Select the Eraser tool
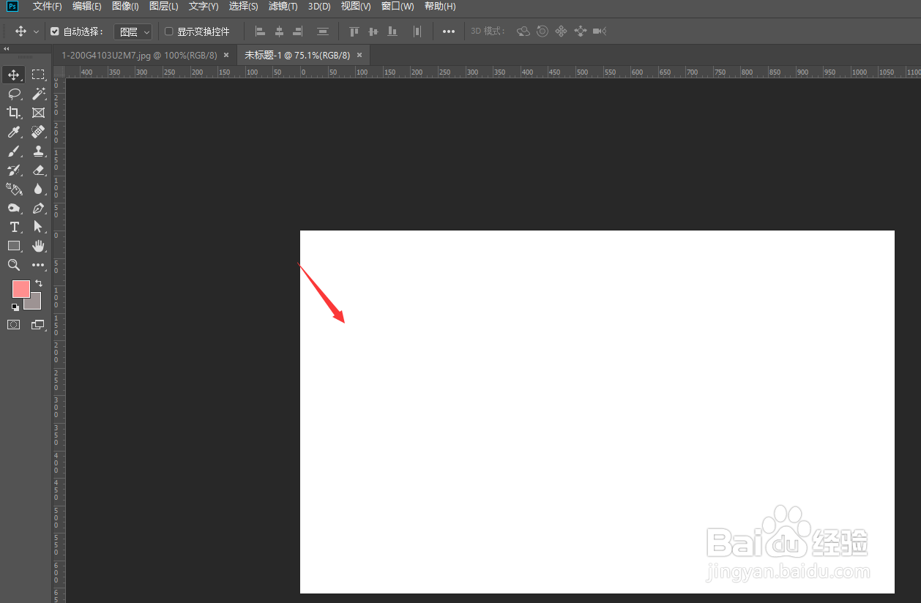 point(38,170)
